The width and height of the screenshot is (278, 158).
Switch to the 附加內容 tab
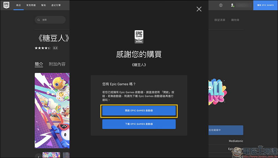57,64
